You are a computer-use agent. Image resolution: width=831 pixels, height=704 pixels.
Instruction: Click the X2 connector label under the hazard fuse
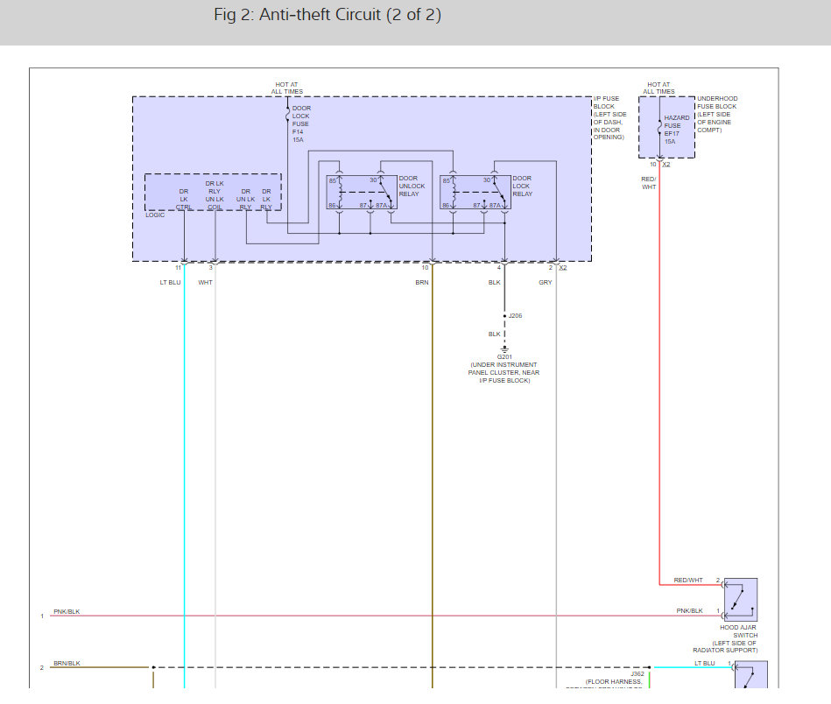click(666, 165)
